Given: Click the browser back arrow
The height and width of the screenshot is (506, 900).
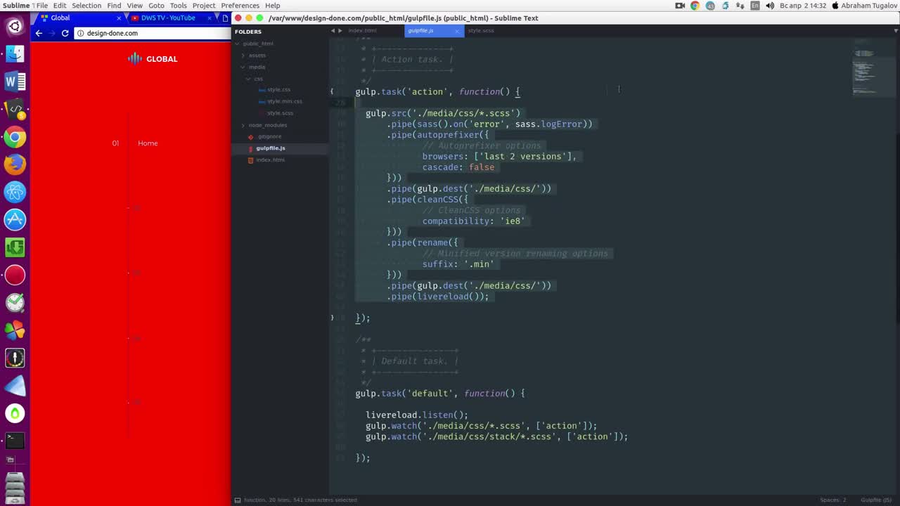Looking at the screenshot, I should [39, 33].
